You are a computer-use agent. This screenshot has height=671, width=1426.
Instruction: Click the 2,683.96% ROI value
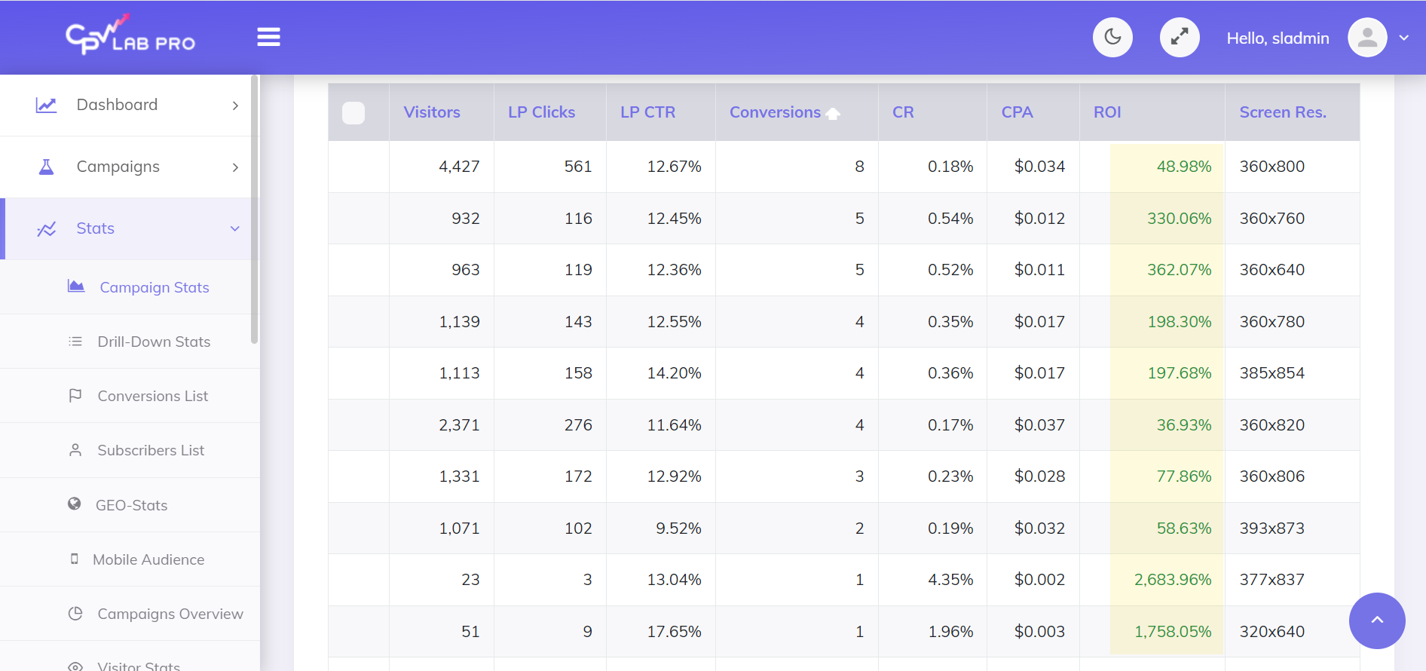click(x=1173, y=580)
